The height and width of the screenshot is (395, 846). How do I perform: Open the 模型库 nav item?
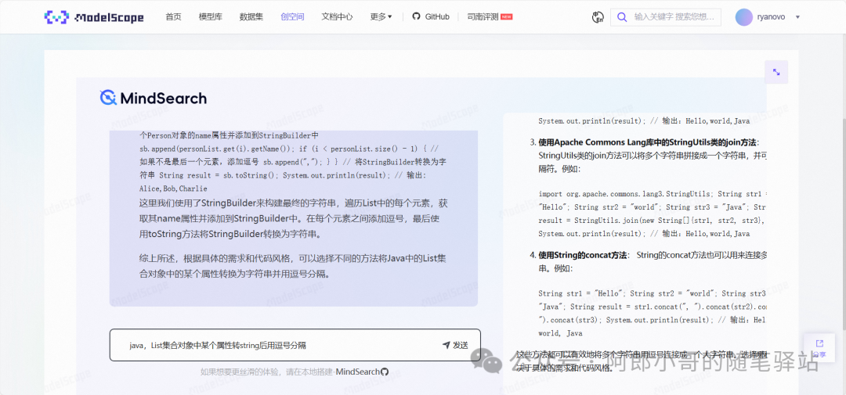tap(211, 16)
